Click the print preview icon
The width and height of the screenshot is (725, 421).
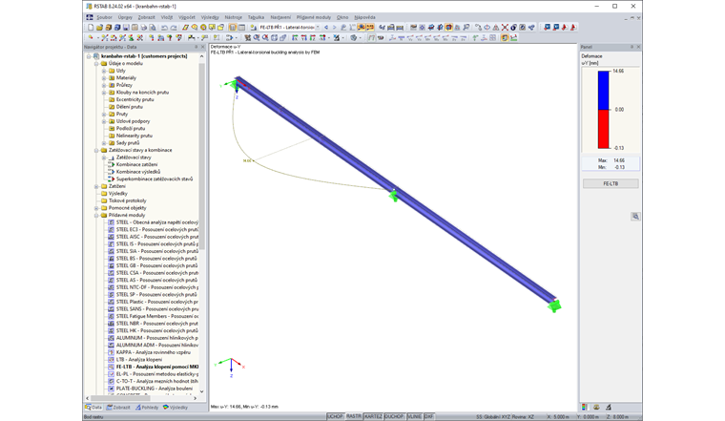(x=153, y=28)
